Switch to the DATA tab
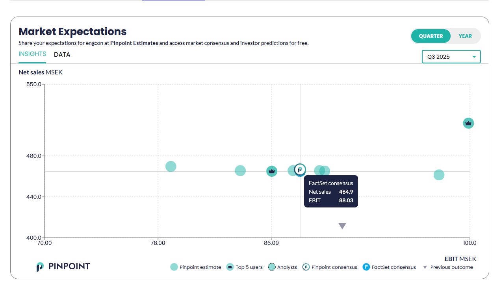503x298 pixels. pos(62,55)
